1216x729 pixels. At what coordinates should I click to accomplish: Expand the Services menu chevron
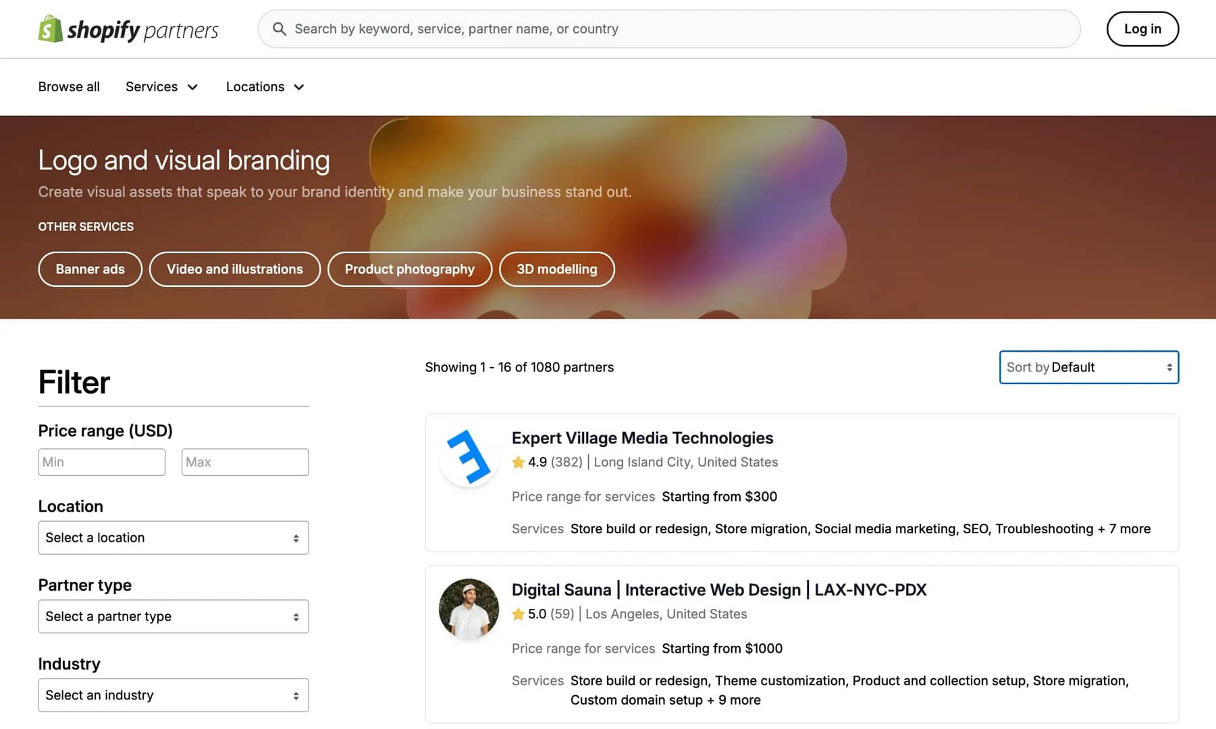tap(192, 87)
